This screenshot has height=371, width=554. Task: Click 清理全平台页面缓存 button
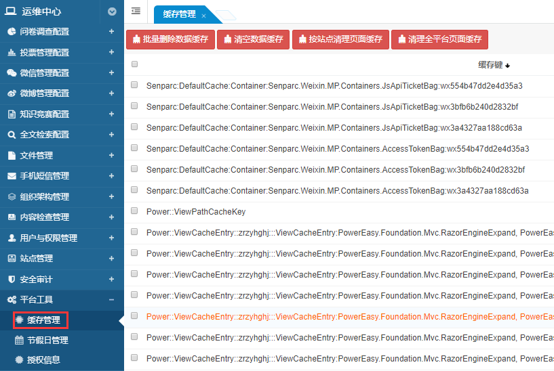[x=439, y=39]
